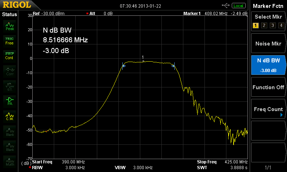Click the SWP Cont sweep status icon

click(x=10, y=56)
